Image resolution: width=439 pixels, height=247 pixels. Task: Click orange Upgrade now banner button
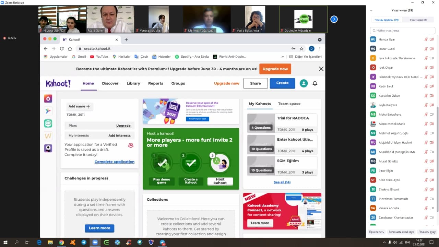[275, 69]
